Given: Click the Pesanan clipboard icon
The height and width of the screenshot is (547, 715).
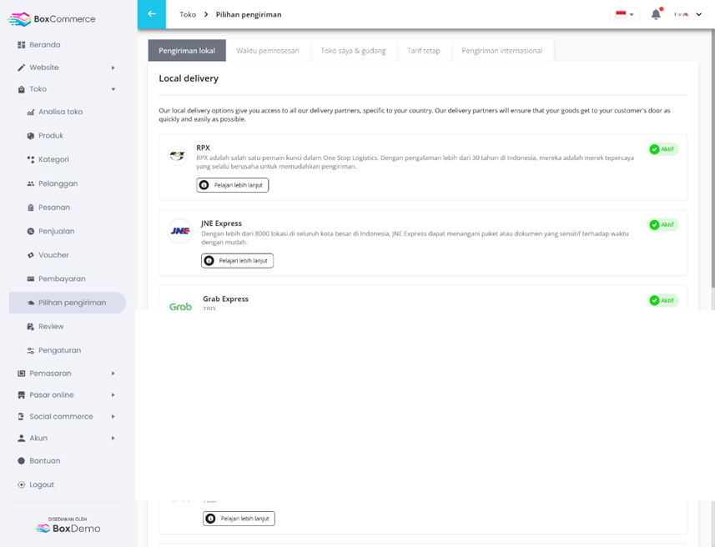Looking at the screenshot, I should (31, 208).
